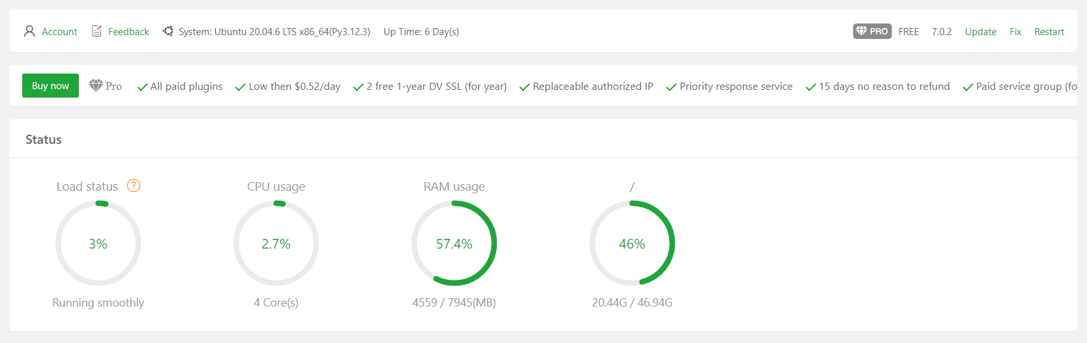Image resolution: width=1087 pixels, height=343 pixels.
Task: Click the Update link
Action: (x=980, y=32)
